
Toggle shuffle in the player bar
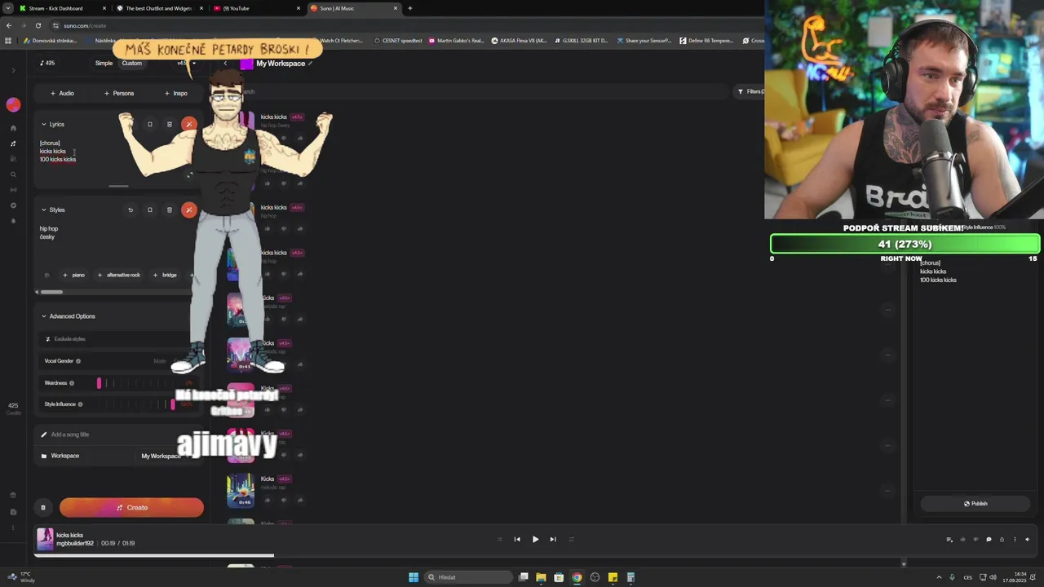click(499, 539)
